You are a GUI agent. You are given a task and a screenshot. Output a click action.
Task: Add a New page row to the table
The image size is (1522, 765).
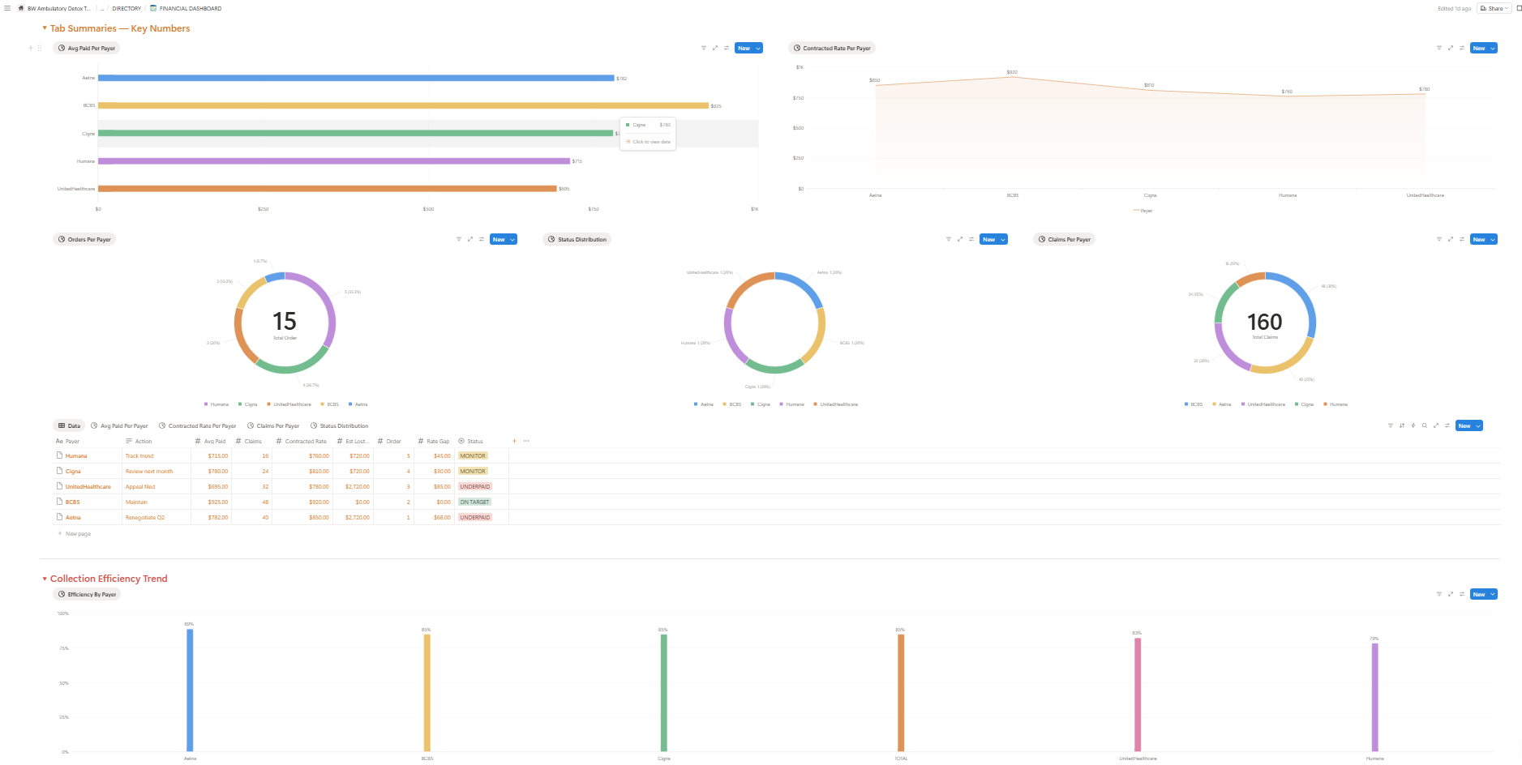(x=75, y=534)
